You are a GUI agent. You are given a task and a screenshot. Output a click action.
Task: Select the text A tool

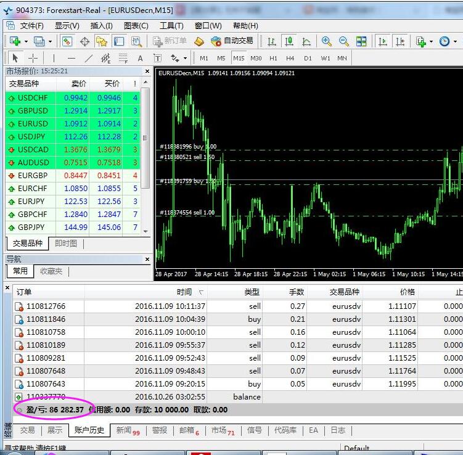pos(141,58)
